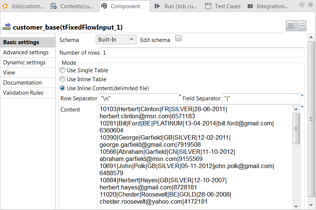Open the Schema Built-In dropdown

(x=116, y=40)
